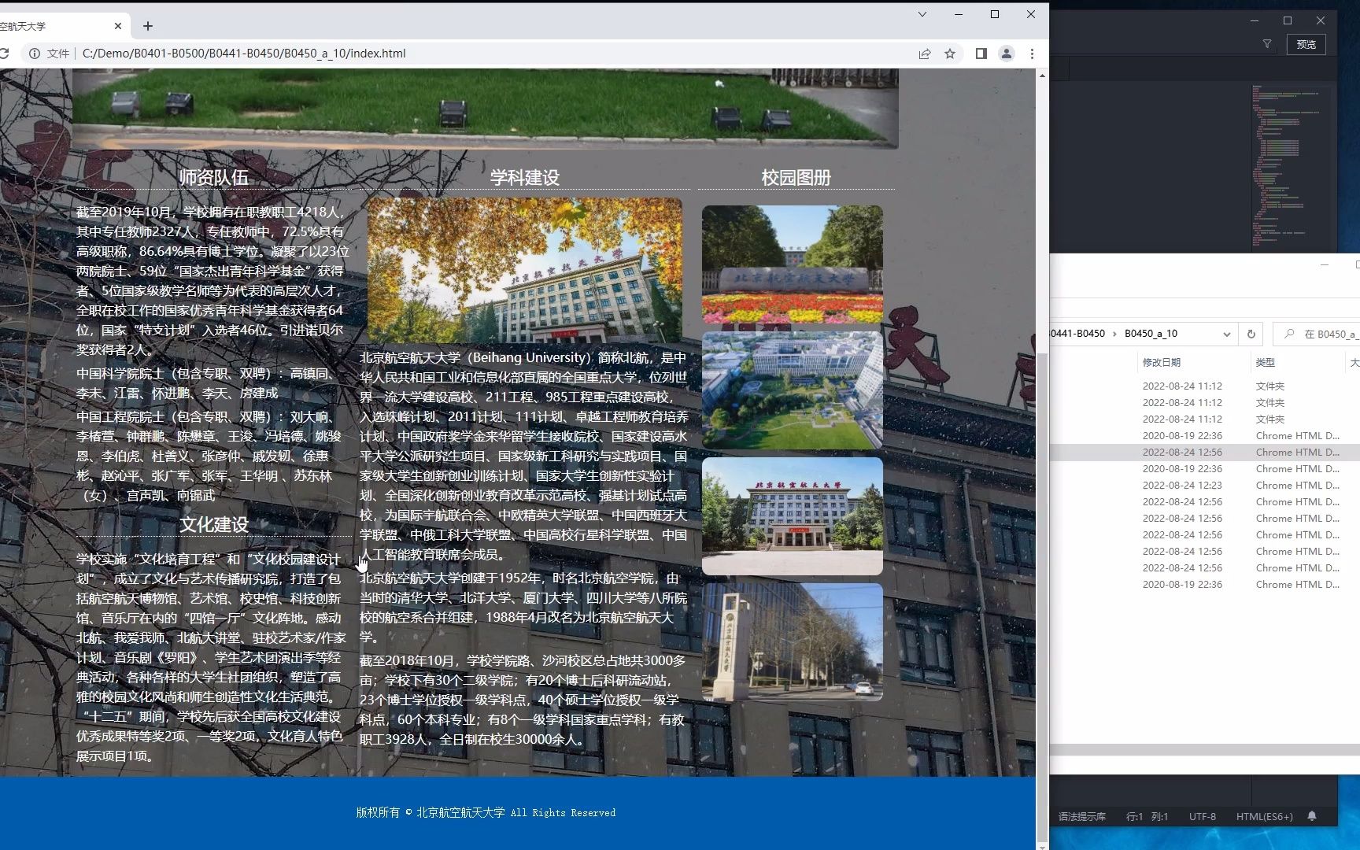Image resolution: width=1360 pixels, height=850 pixels.
Task: Select first folder row dated 2022-08-24 11:12
Action: [x=1204, y=386]
